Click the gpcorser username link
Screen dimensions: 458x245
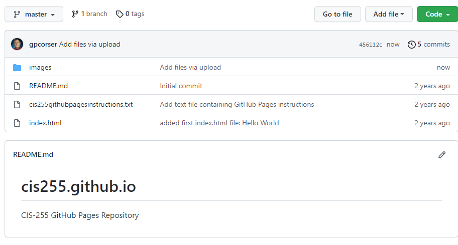(43, 44)
